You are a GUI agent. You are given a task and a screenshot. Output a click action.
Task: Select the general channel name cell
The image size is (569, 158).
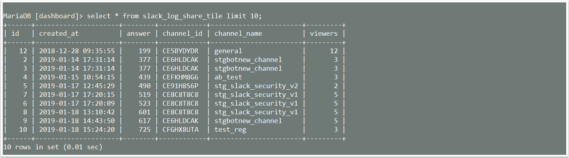click(x=228, y=51)
